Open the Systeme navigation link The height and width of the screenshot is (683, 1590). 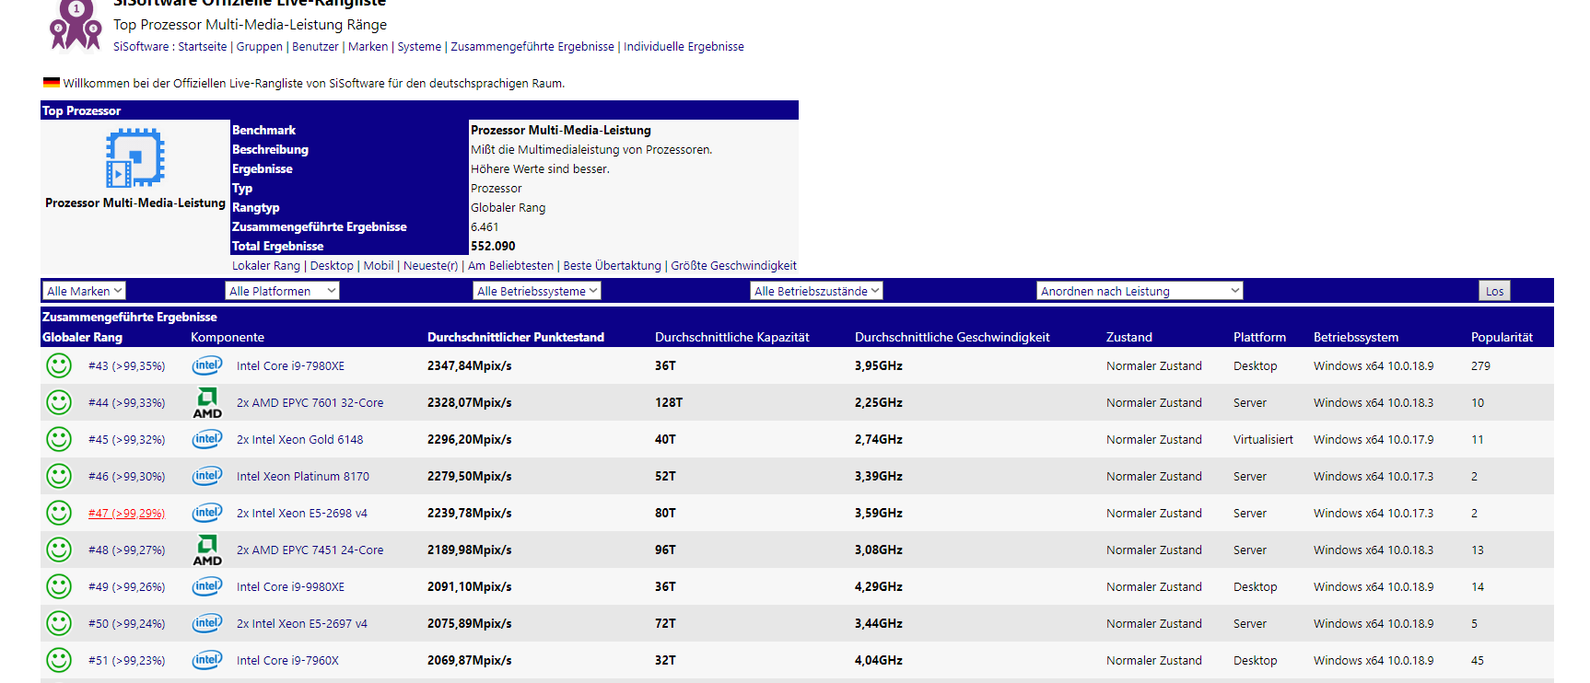click(419, 47)
